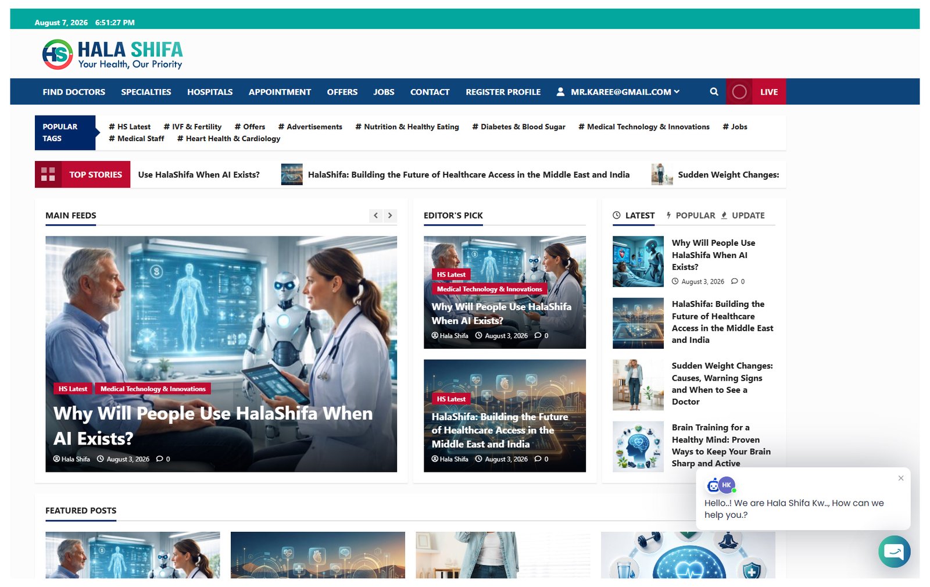Viewport: 930px width, 587px height.
Task: Click the Featured Posts heading
Action: pos(81,510)
